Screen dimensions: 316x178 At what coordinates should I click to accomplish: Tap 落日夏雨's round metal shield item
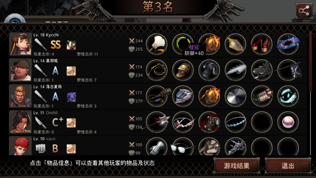click(235, 96)
